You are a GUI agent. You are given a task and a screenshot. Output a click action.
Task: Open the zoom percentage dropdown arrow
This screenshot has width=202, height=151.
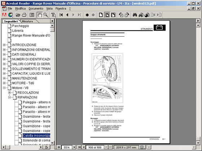[74, 147]
